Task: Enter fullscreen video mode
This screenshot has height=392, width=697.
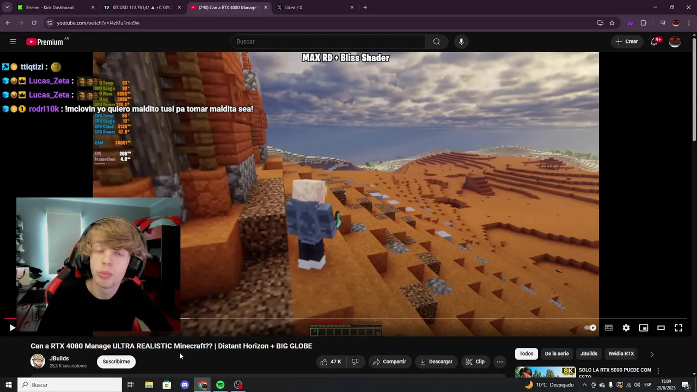Action: 678,328
